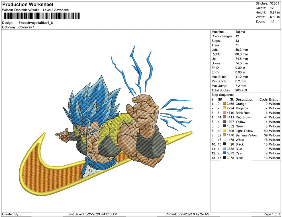This screenshot has width=282, height=217.
Task: Click the Description column header
Action: tap(244, 99)
